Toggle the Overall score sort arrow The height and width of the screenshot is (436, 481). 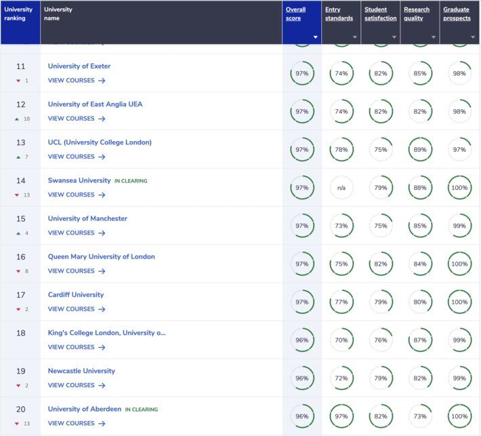point(315,37)
